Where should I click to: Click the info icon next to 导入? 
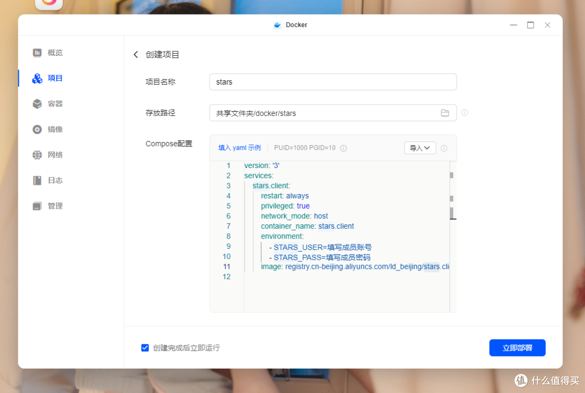point(444,148)
